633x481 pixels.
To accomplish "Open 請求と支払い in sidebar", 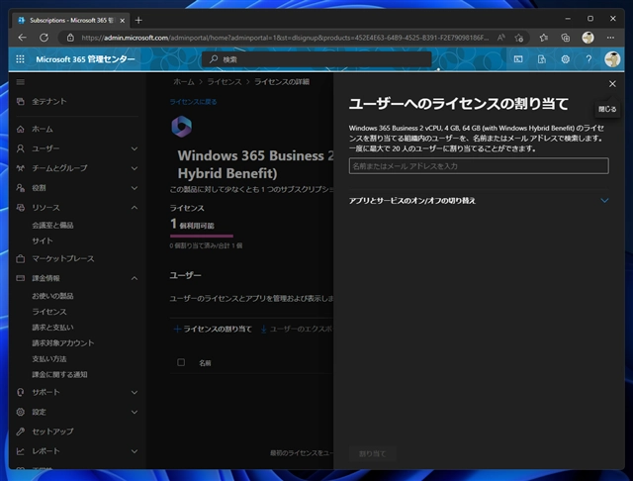I will (52, 328).
